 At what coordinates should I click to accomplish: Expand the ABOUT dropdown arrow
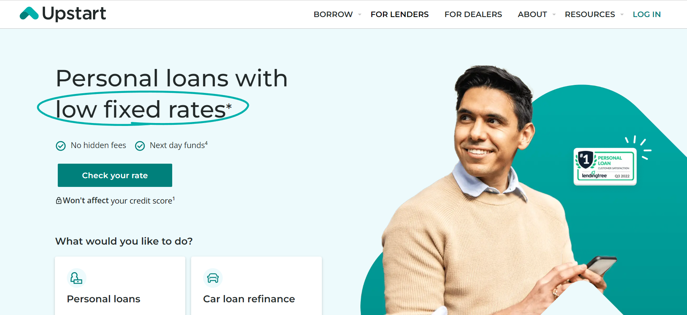tap(554, 15)
